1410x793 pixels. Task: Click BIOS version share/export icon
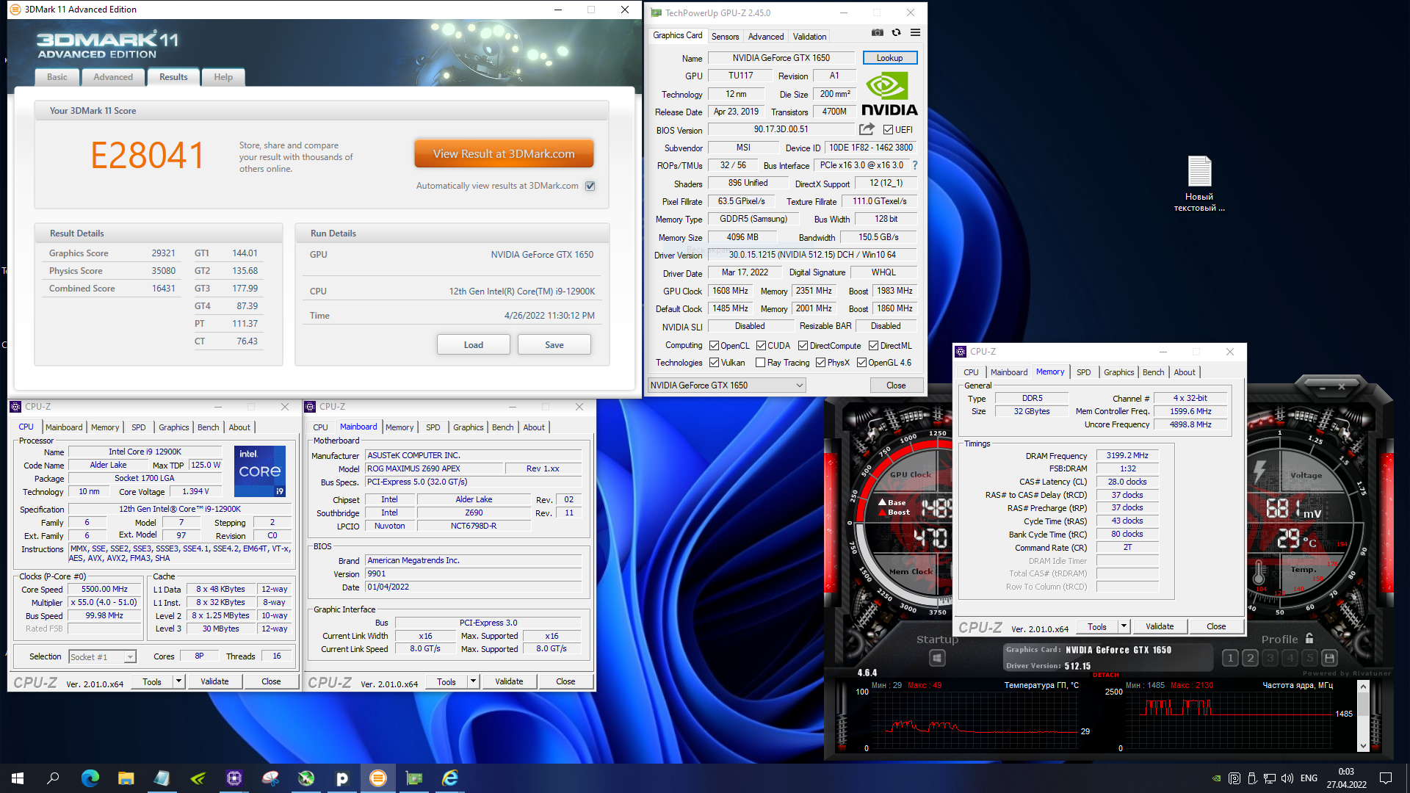point(867,129)
